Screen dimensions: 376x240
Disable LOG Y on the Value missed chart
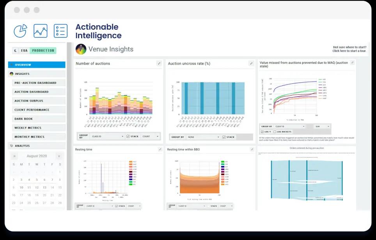pos(261,132)
